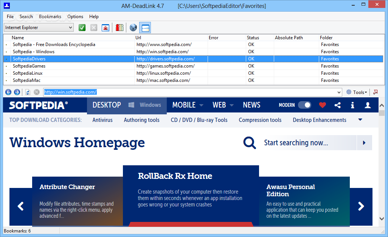Click the Softpedia search magnifier icon
Screen dimensions: 388x237
(250, 143)
